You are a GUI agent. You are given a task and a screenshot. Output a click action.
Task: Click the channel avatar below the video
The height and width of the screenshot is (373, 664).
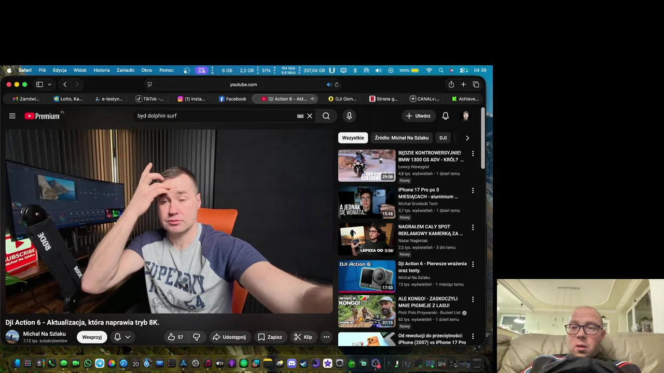click(x=12, y=337)
